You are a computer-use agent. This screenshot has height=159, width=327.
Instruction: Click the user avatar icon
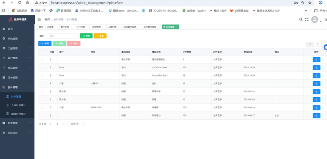[314, 19]
